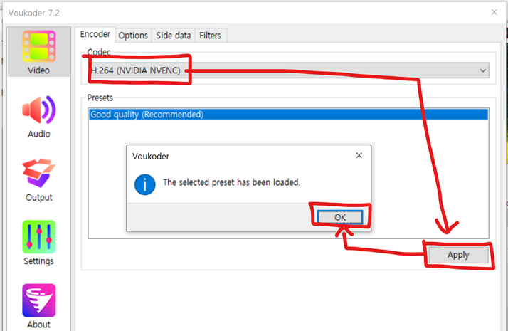Click the Apply button for presets
The image size is (508, 331).
tap(458, 255)
